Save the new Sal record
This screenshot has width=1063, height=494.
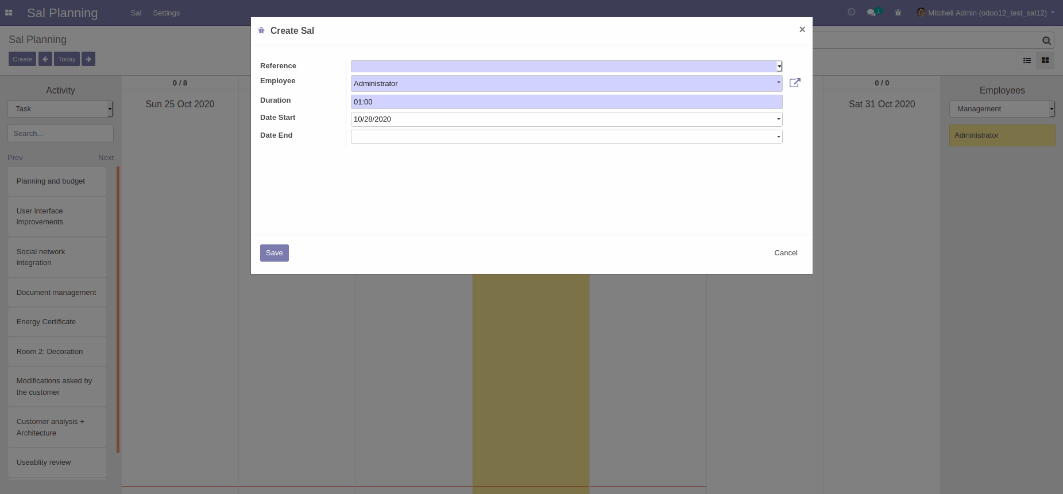tap(274, 253)
